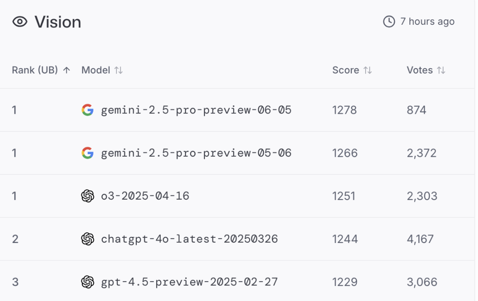This screenshot has height=301, width=478.
Task: Toggle ascending arrow on Rank (UB) column
Action: point(67,70)
